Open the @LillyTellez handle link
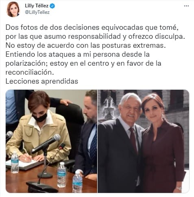The height and width of the screenshot is (197, 194). (37, 12)
